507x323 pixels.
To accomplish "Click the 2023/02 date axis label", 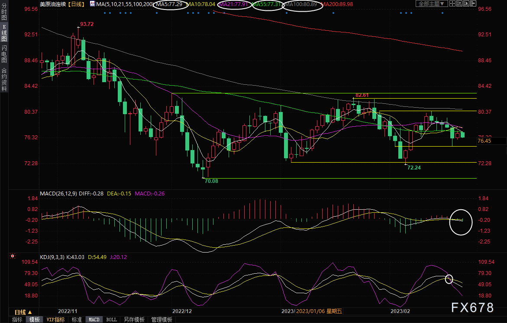I will tap(400, 311).
